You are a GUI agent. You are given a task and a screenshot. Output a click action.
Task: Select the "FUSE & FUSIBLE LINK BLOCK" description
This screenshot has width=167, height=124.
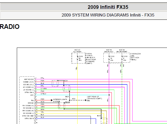[x=91, y=59]
